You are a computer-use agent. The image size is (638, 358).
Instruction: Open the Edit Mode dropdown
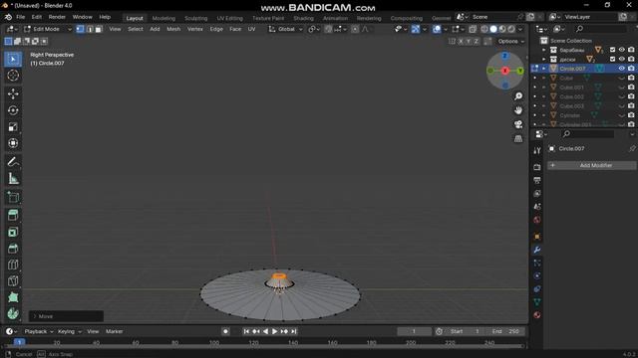coord(47,29)
